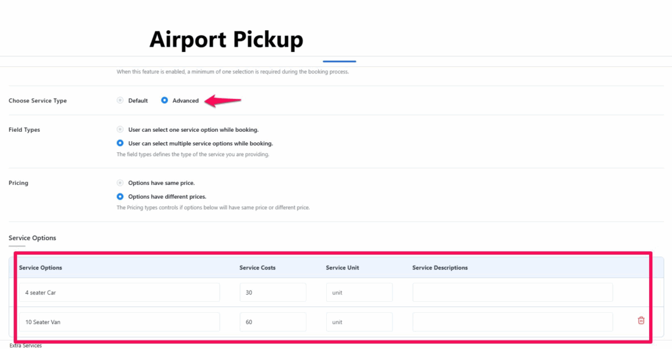Edit the 10 Seater Van option name
The height and width of the screenshot is (349, 672).
point(119,322)
